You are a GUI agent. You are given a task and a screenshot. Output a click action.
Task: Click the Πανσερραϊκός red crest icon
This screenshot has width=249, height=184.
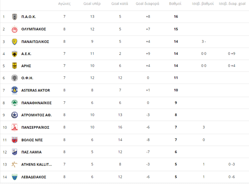14,127
